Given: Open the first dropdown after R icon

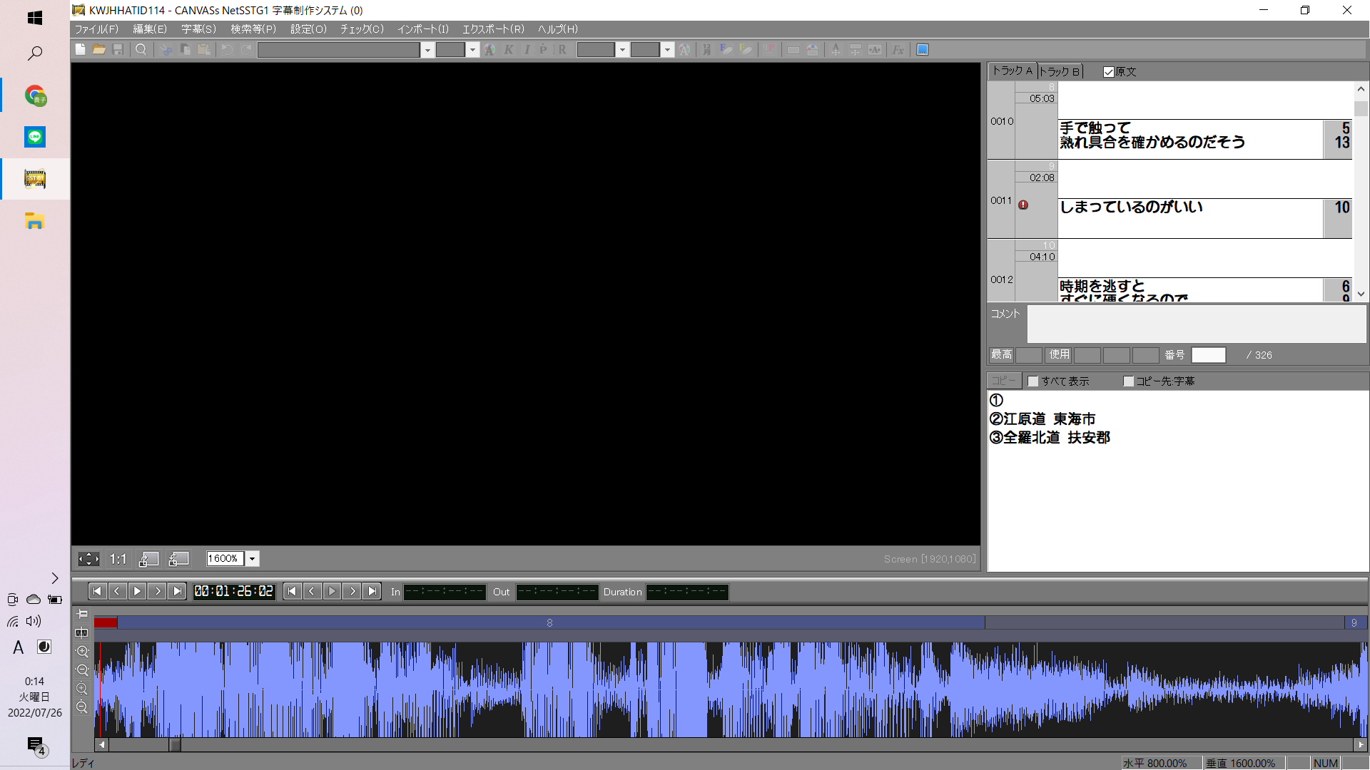Looking at the screenshot, I should [x=622, y=49].
